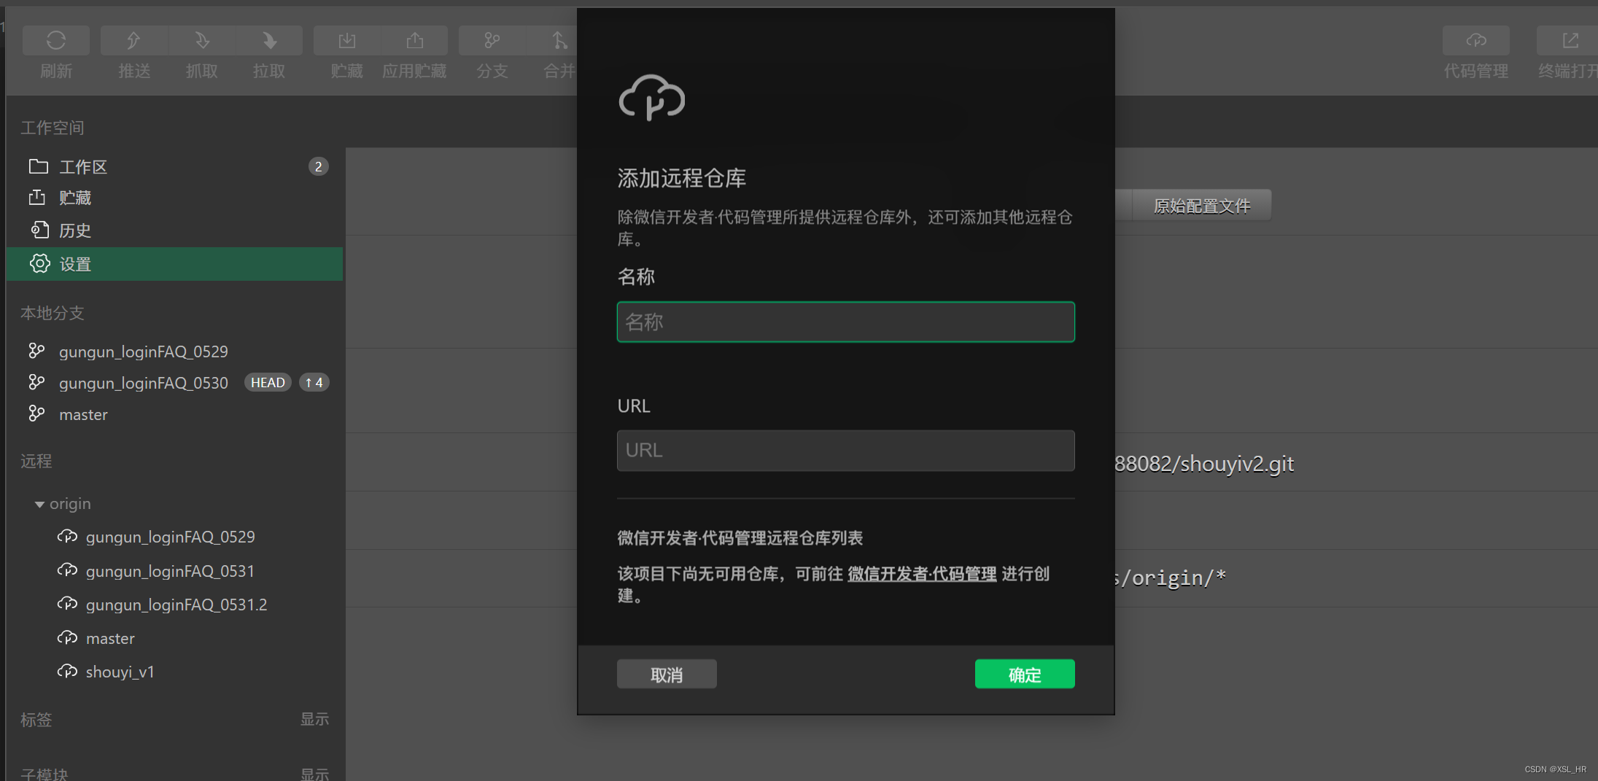Click the 本地分支 section header
Viewport: 1598px width, 781px height.
53,313
